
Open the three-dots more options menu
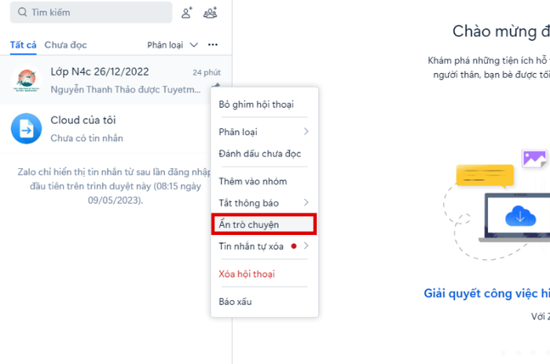tap(213, 45)
